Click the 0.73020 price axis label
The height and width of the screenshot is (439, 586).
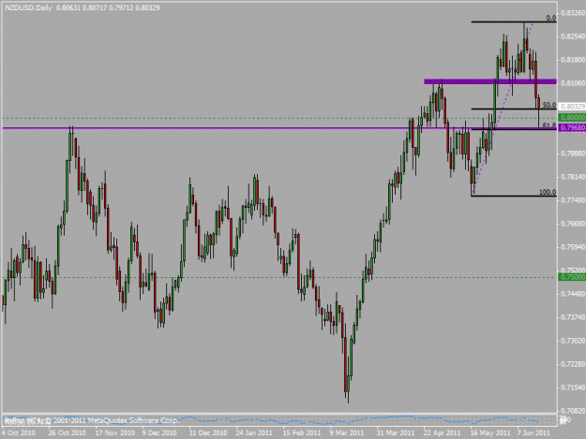pos(573,341)
